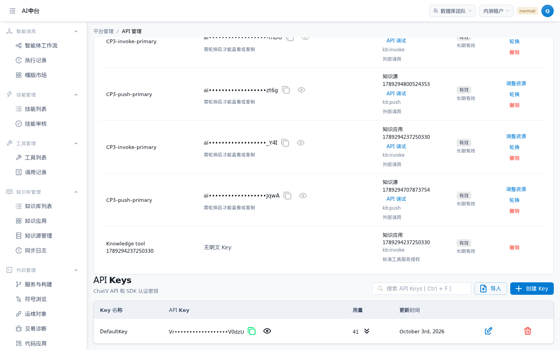Screen dimensions: 560x350
Task: Click the 调用记录 icon
Action: [19, 172]
